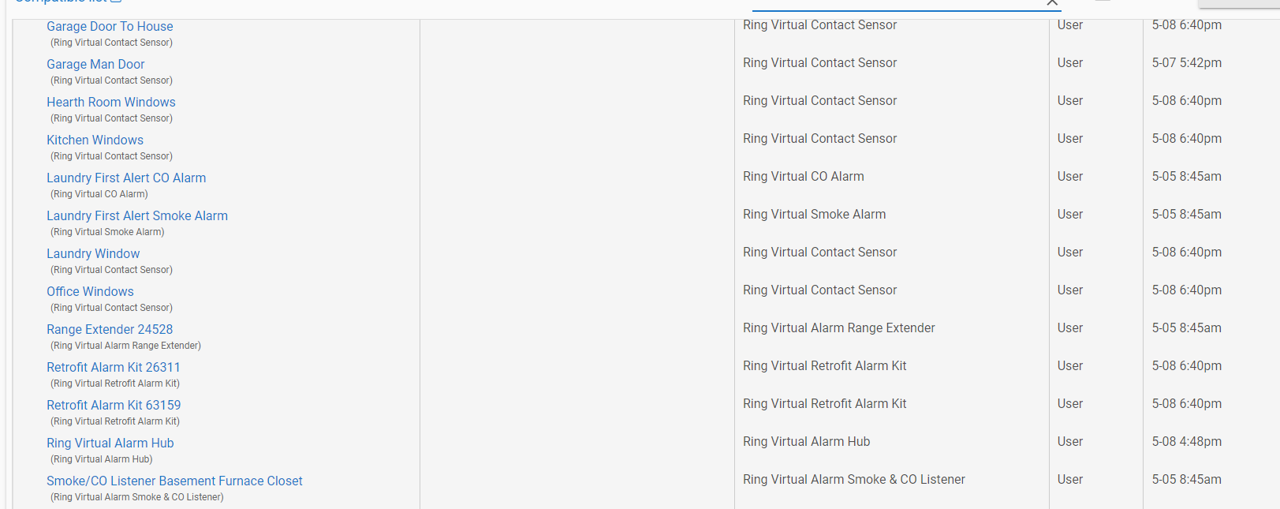Screen dimensions: 1280x509
Task: Click the 5-08 4:48pm timestamp cell
Action: coord(1187,441)
